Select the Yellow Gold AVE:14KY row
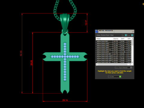 (x=114, y=58)
